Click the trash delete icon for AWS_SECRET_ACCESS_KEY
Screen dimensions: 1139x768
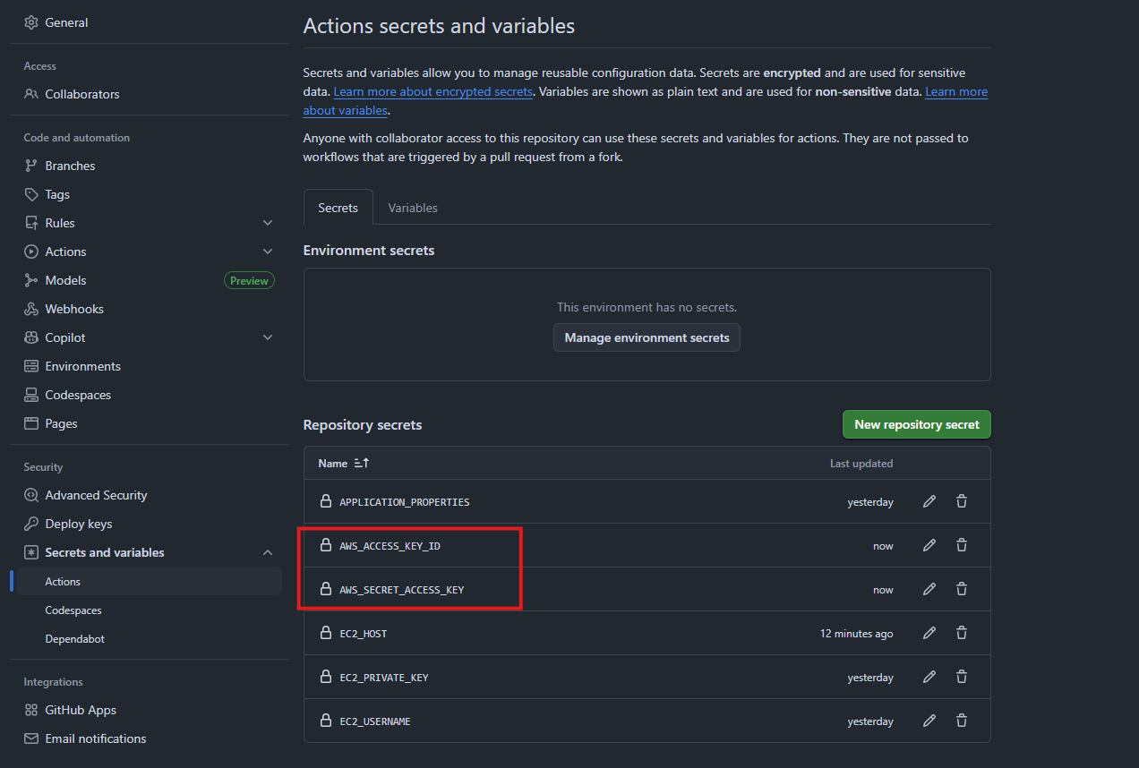click(961, 589)
